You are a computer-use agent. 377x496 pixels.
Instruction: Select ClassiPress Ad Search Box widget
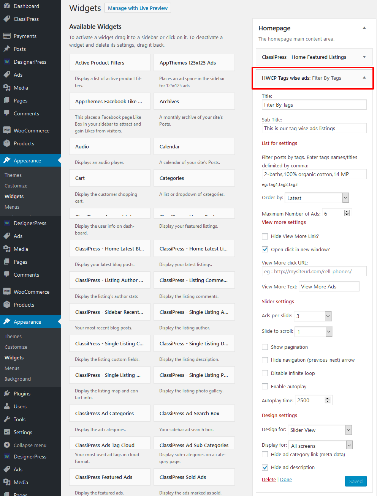(194, 413)
